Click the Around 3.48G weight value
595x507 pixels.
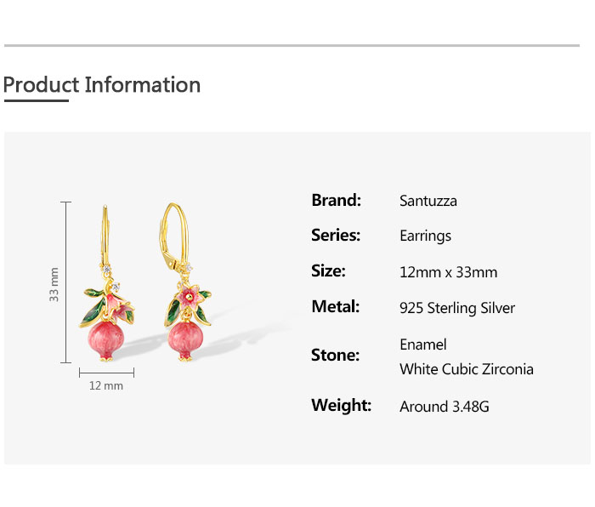pyautogui.click(x=445, y=407)
